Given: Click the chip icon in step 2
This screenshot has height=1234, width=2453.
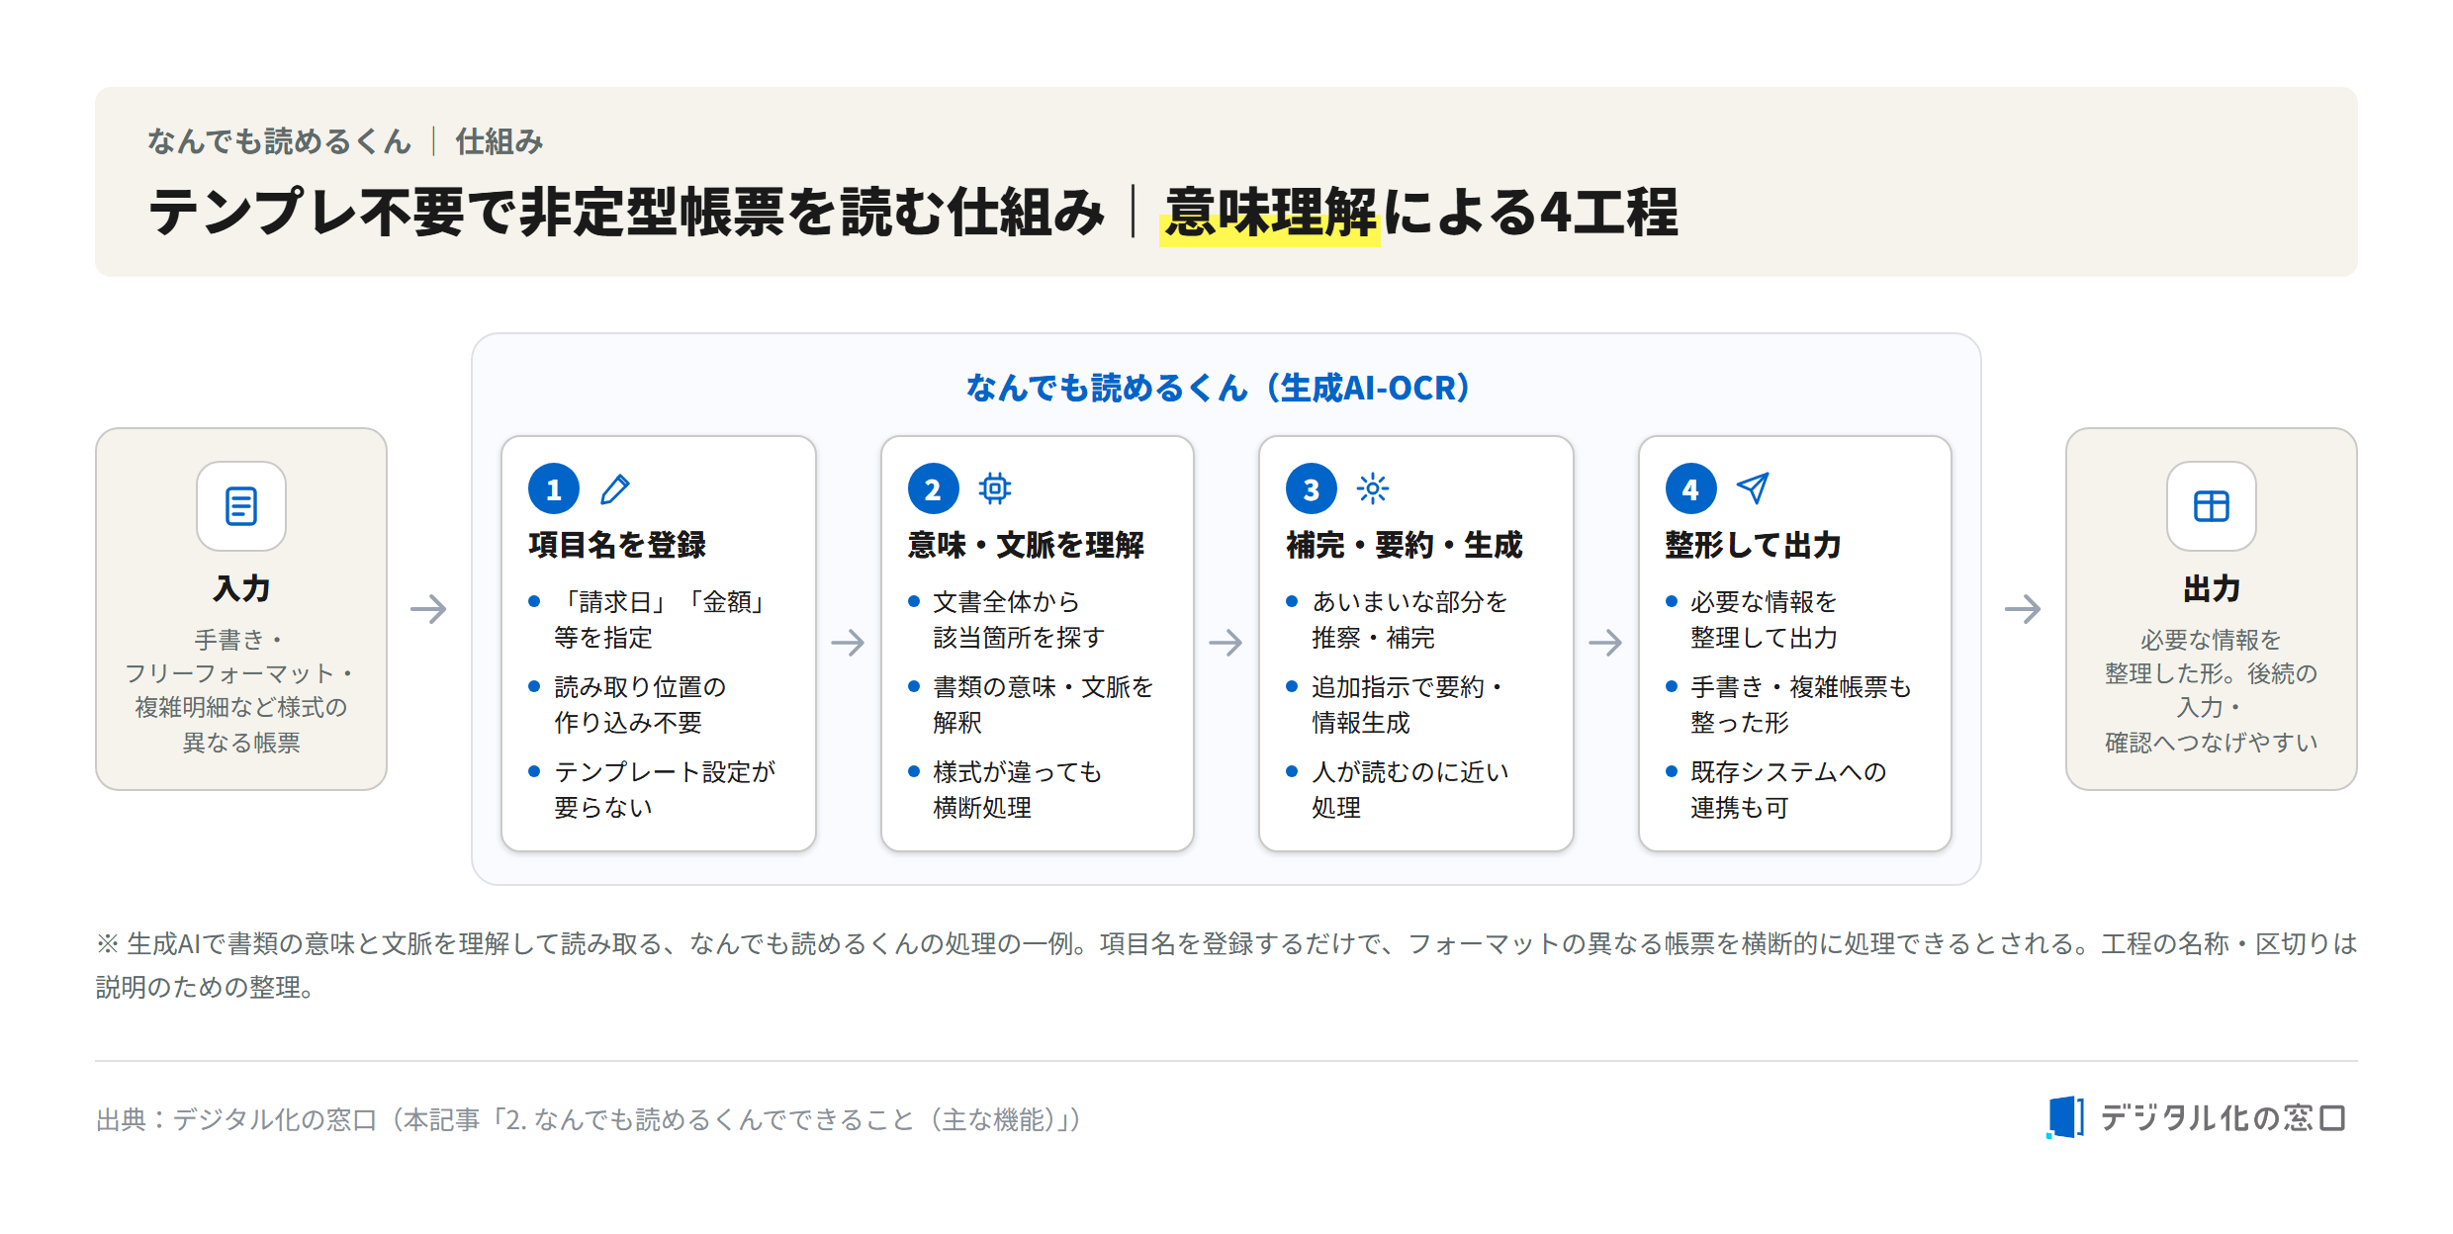Looking at the screenshot, I should 994,488.
